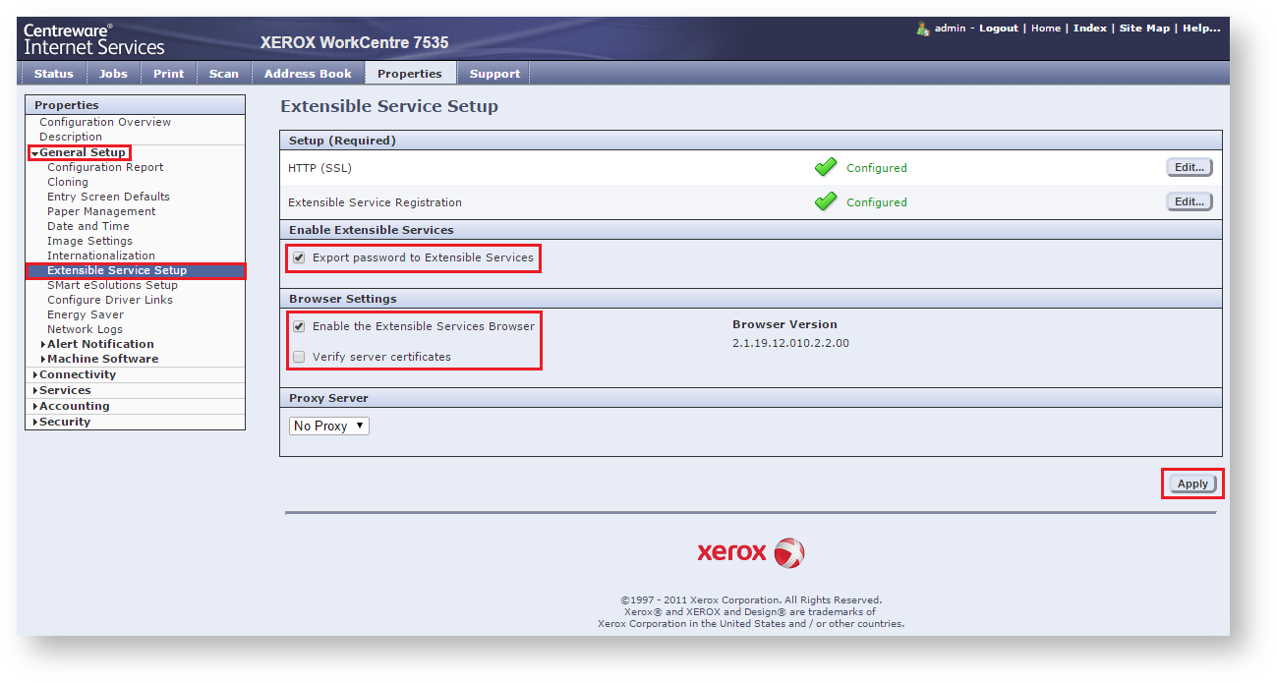Toggle Enable the Extensible Services Browser
Viewport: 1277px width, 683px height.
(299, 326)
